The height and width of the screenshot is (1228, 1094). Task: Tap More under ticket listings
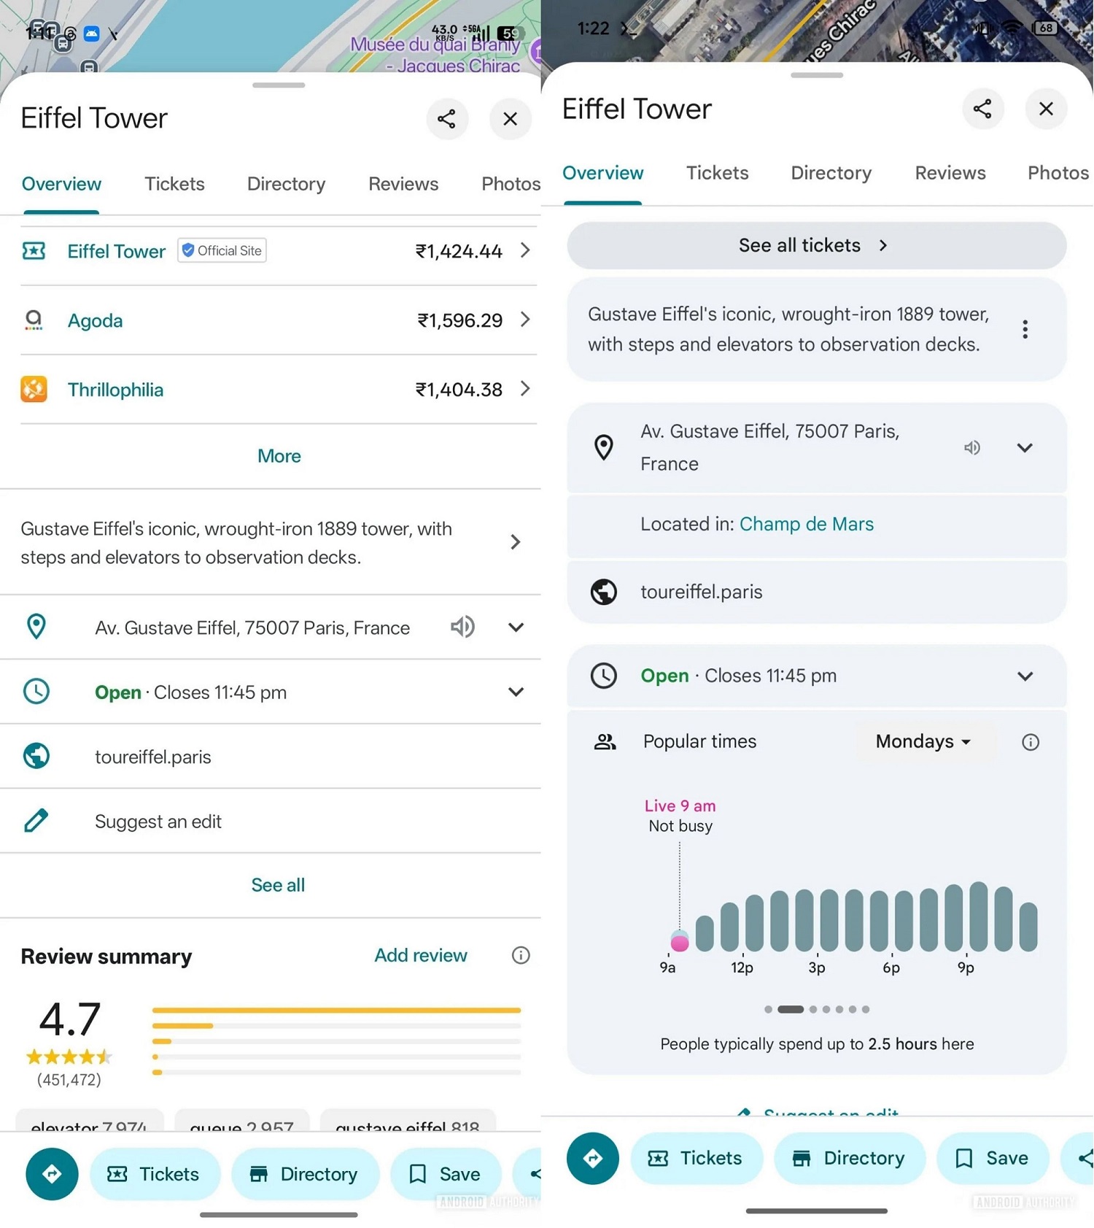(279, 456)
